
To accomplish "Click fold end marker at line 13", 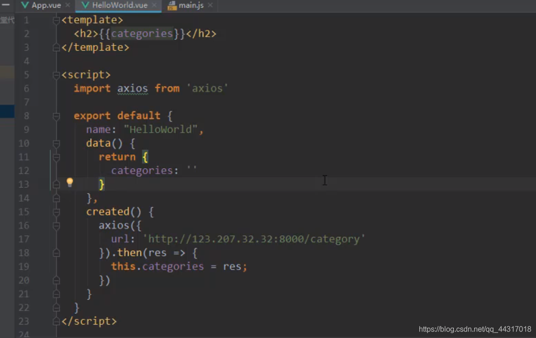I will 56,185.
